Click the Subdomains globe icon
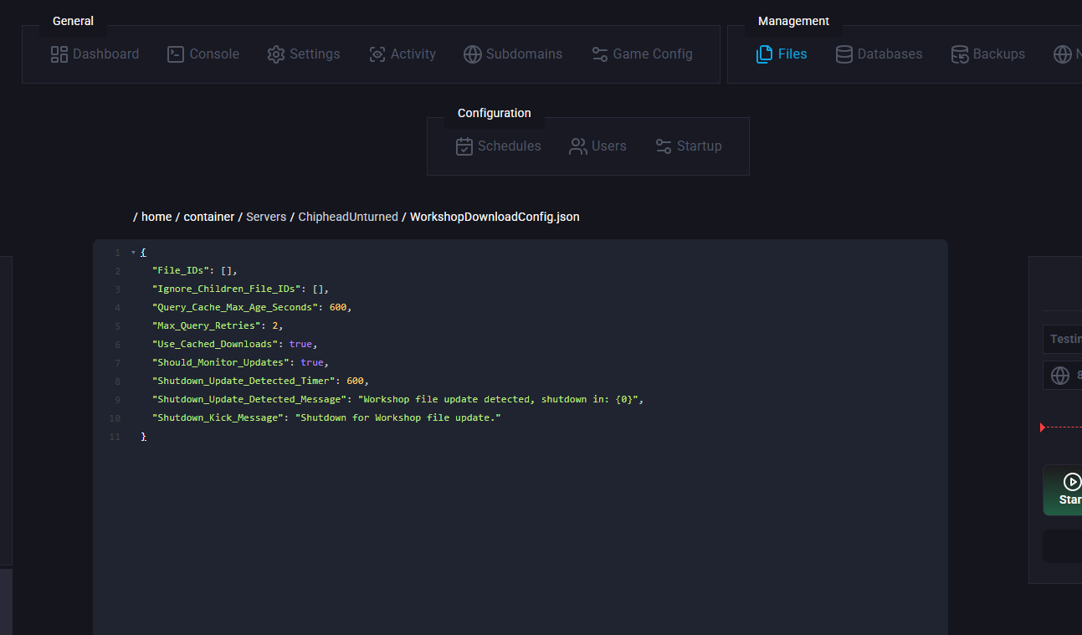This screenshot has width=1082, height=635. click(473, 54)
